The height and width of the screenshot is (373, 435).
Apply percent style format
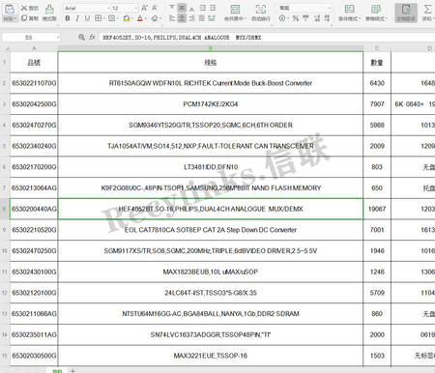296,18
